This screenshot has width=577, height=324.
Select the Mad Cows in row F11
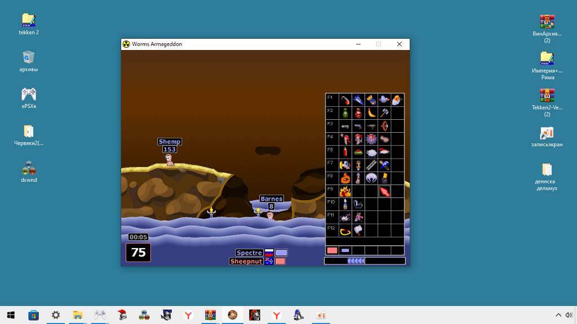(345, 218)
